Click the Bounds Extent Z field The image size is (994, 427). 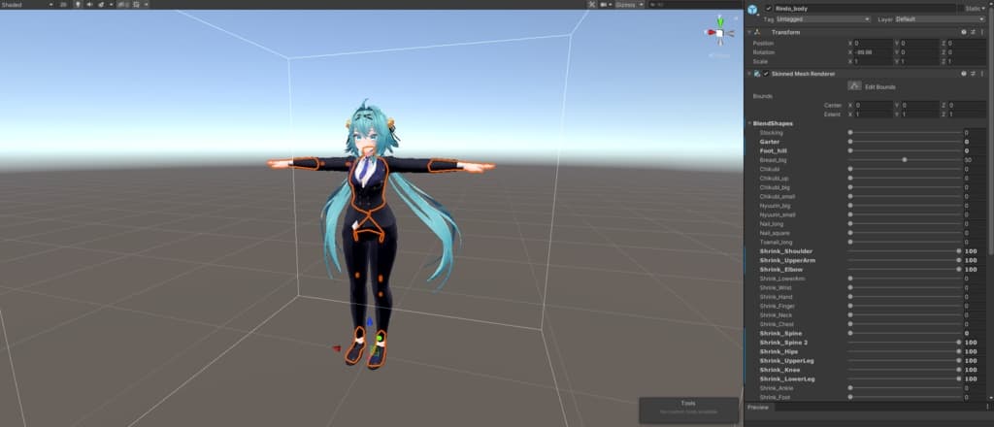pos(966,115)
